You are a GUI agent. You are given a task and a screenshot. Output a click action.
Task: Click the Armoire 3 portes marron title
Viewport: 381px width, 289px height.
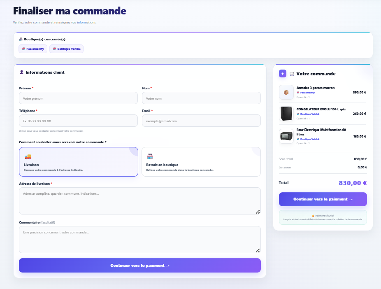316,88
